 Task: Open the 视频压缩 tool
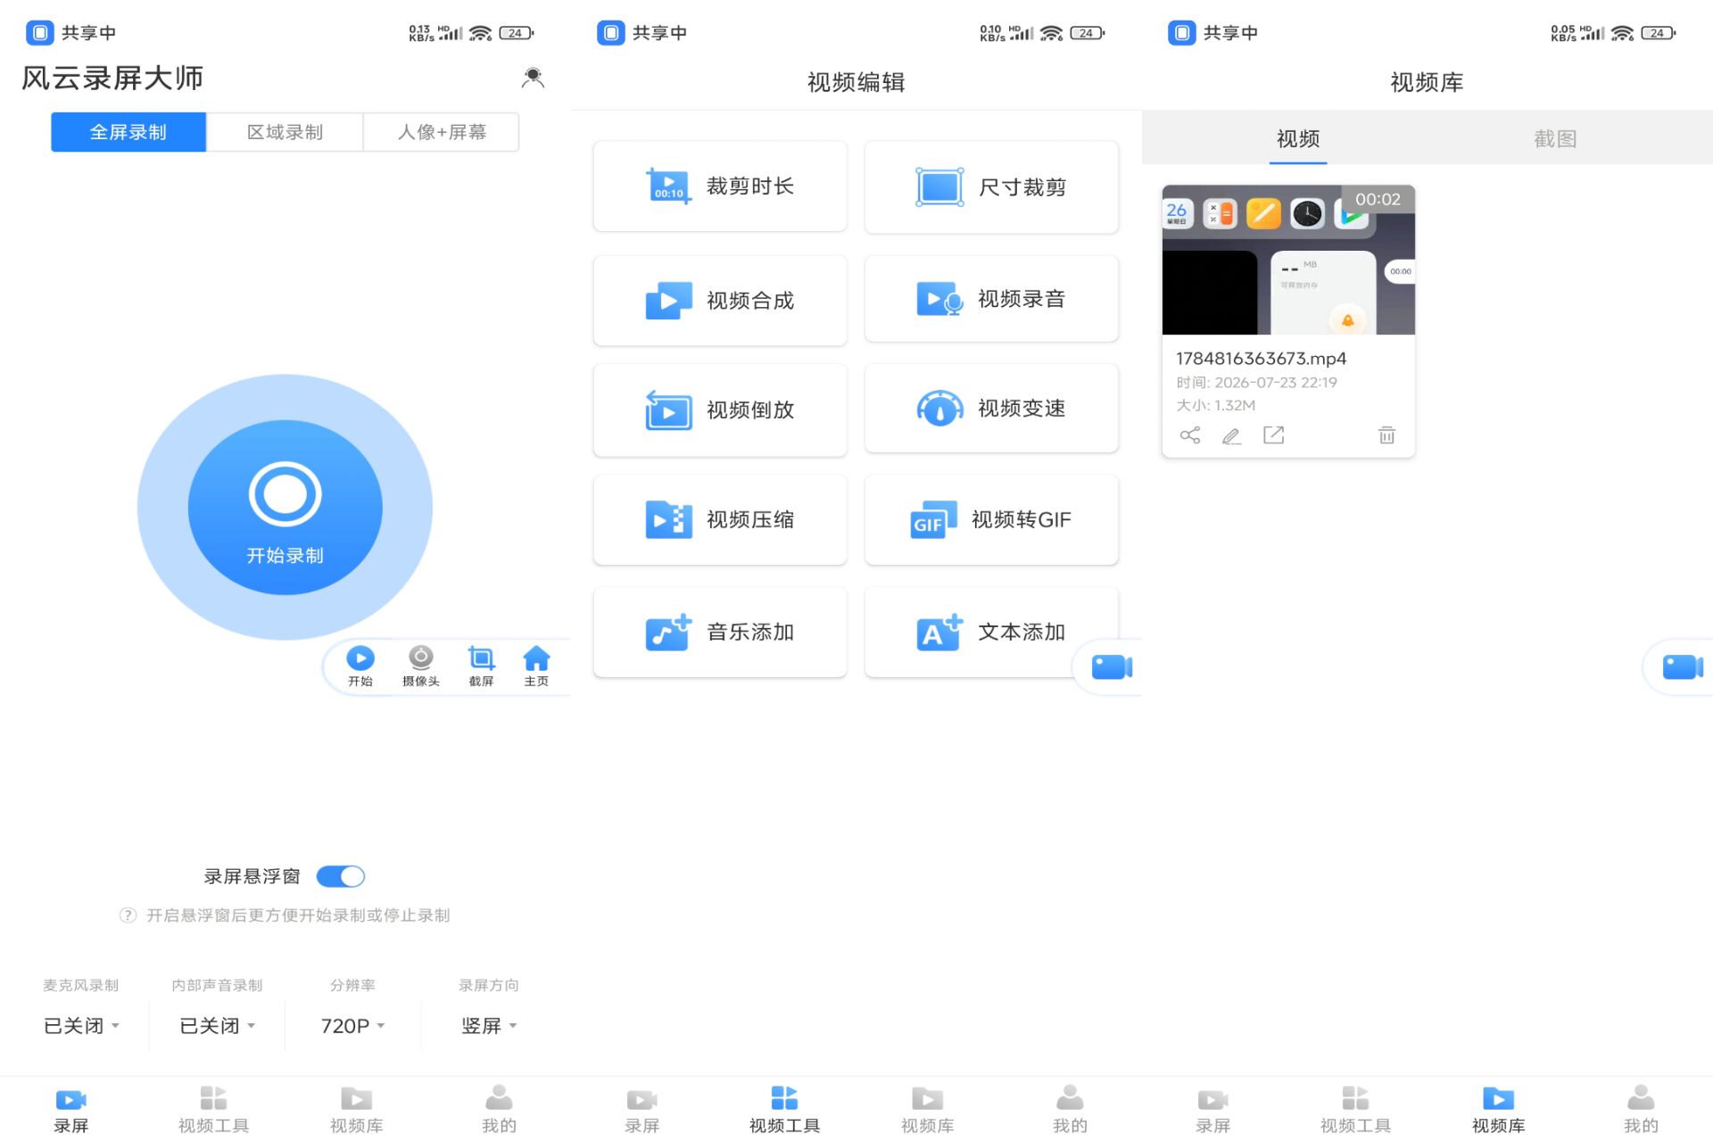pos(720,519)
